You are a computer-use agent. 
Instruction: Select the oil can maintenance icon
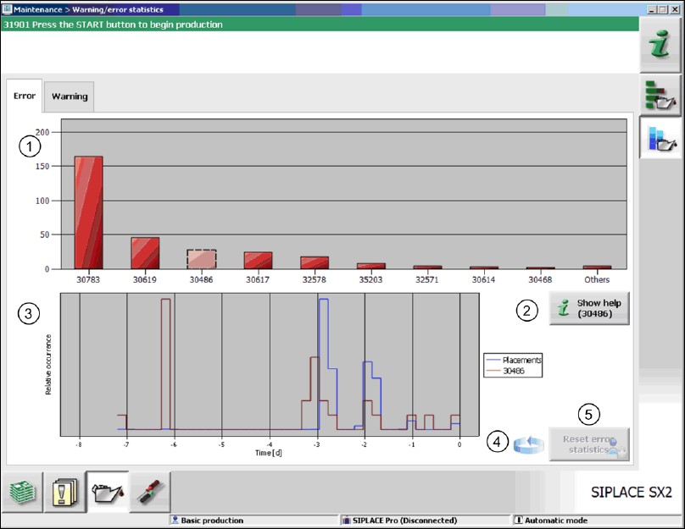(107, 490)
